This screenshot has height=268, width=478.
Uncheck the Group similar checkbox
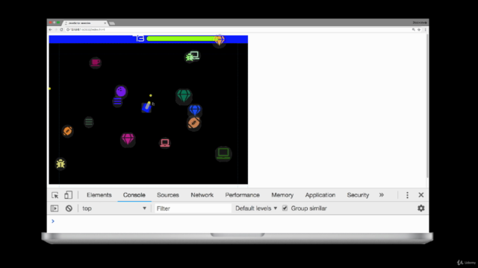tap(285, 208)
